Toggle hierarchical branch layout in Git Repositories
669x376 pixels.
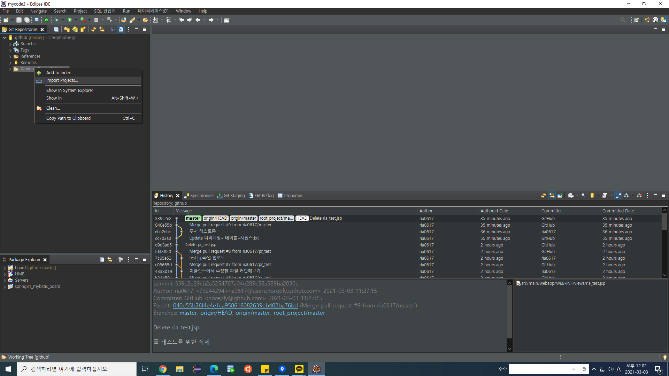point(113,30)
